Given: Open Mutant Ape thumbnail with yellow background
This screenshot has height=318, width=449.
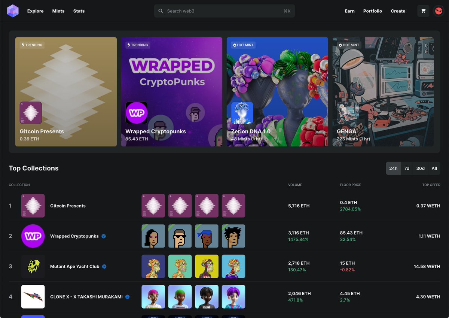Looking at the screenshot, I should point(207,266).
